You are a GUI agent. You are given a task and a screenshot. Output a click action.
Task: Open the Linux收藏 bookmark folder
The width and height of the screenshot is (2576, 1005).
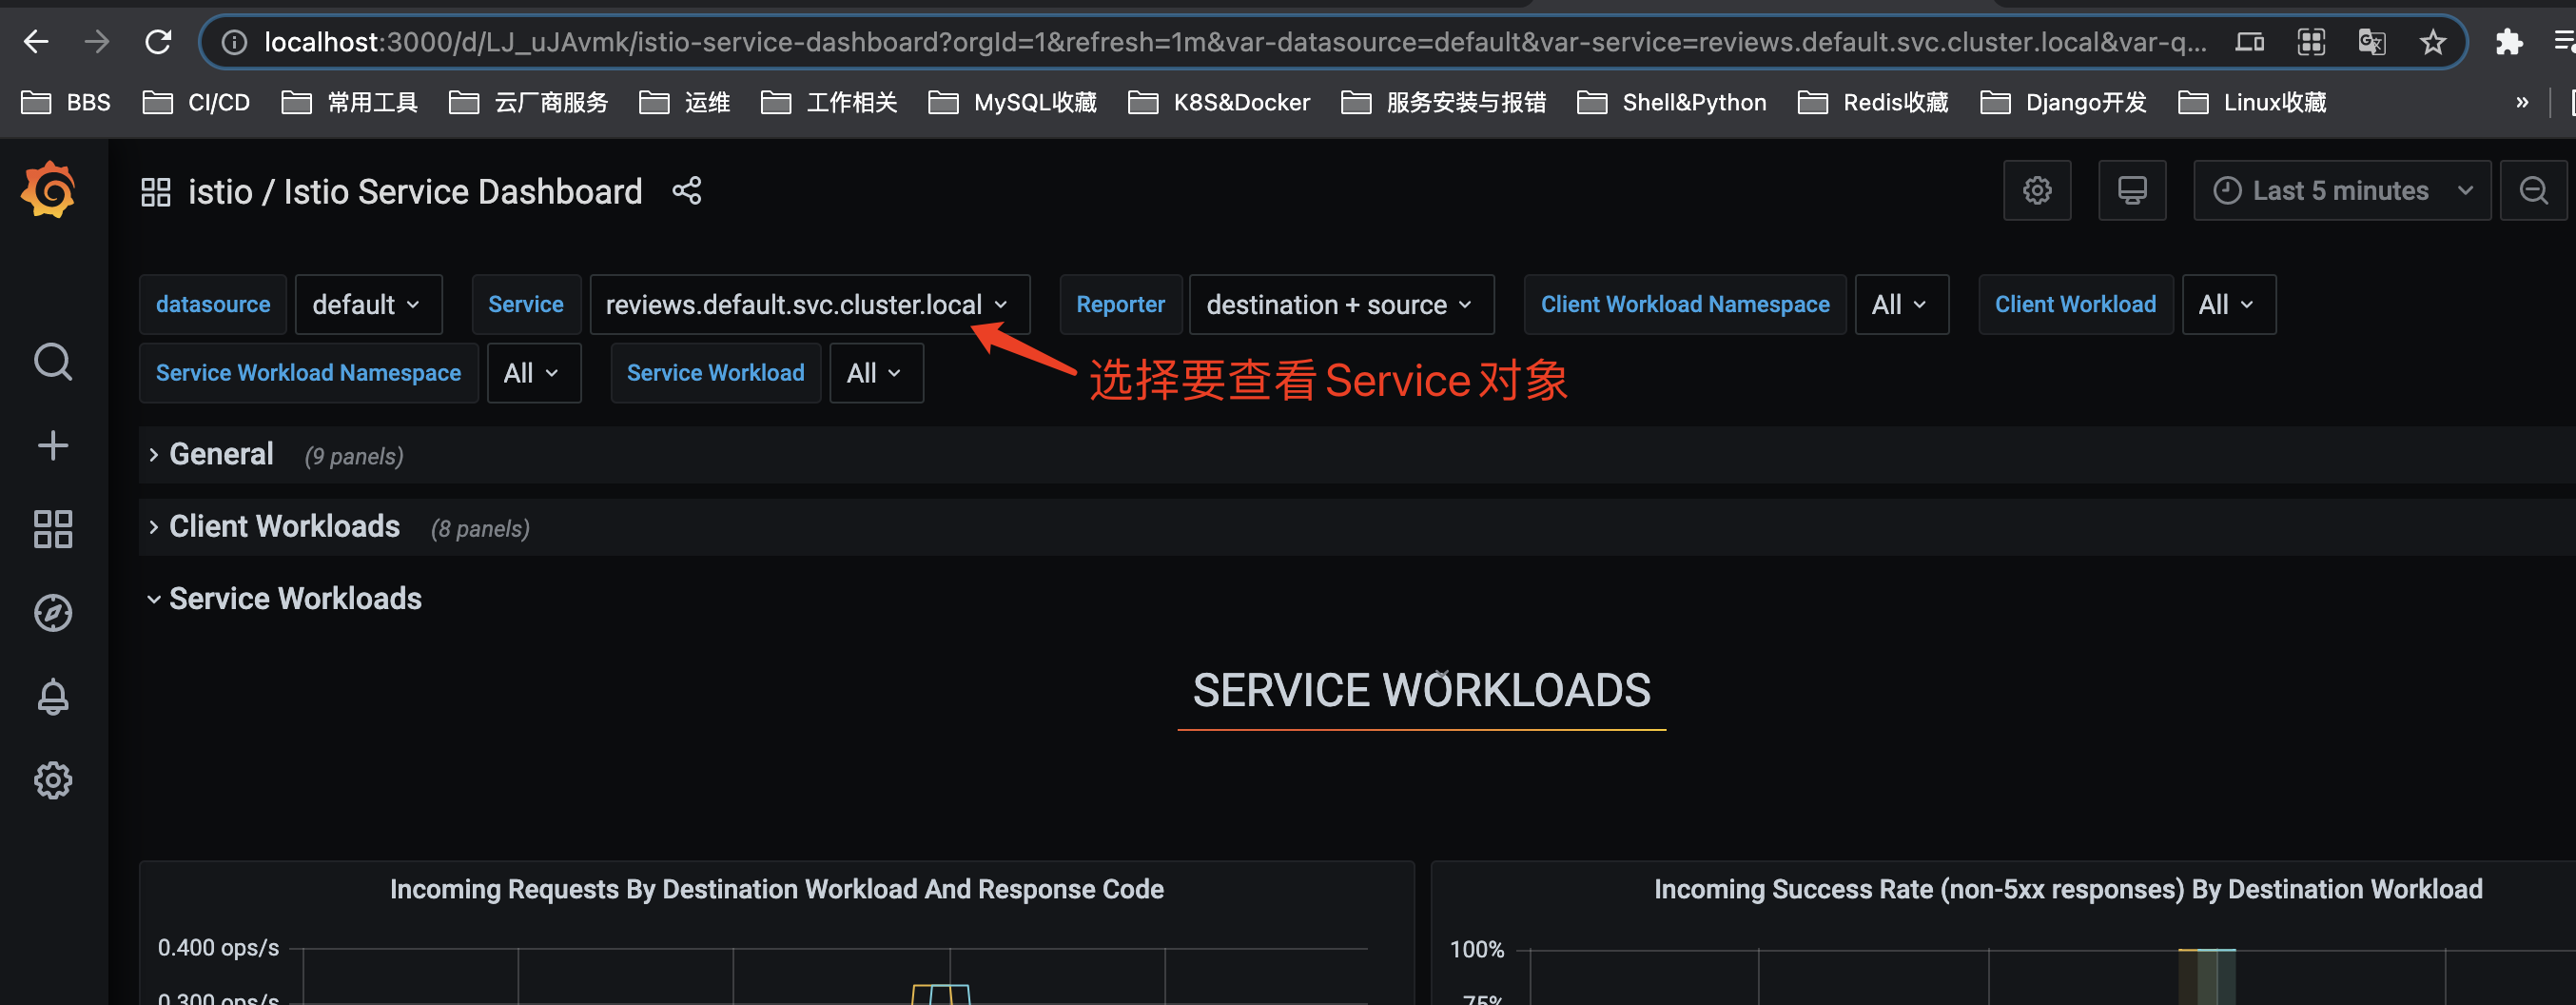tap(2252, 102)
